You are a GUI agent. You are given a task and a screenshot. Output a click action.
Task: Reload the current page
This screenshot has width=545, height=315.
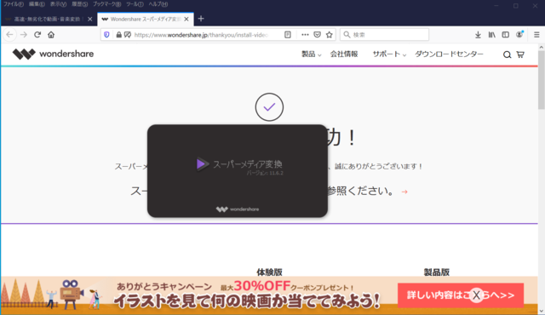pos(37,35)
